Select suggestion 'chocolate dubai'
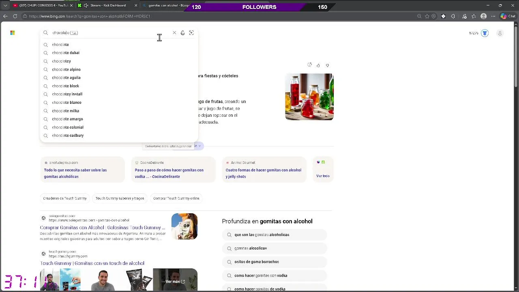The width and height of the screenshot is (519, 292). 119,53
